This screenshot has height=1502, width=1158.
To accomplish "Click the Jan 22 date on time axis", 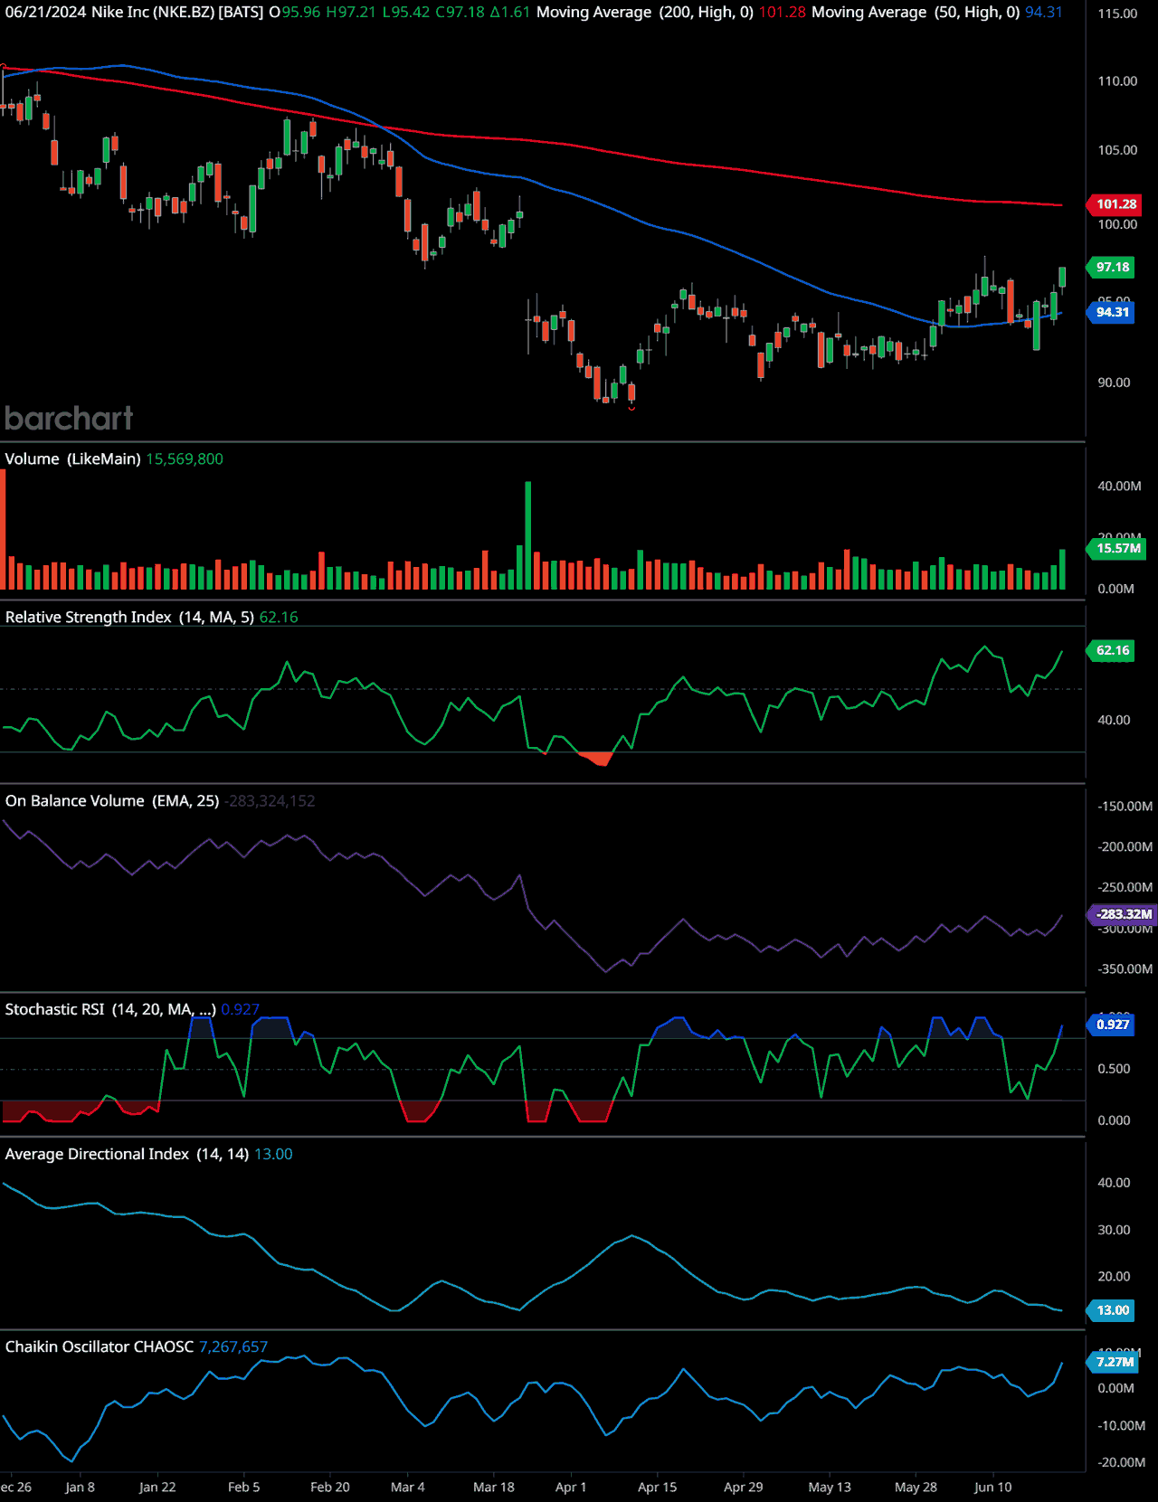I will pyautogui.click(x=157, y=1488).
